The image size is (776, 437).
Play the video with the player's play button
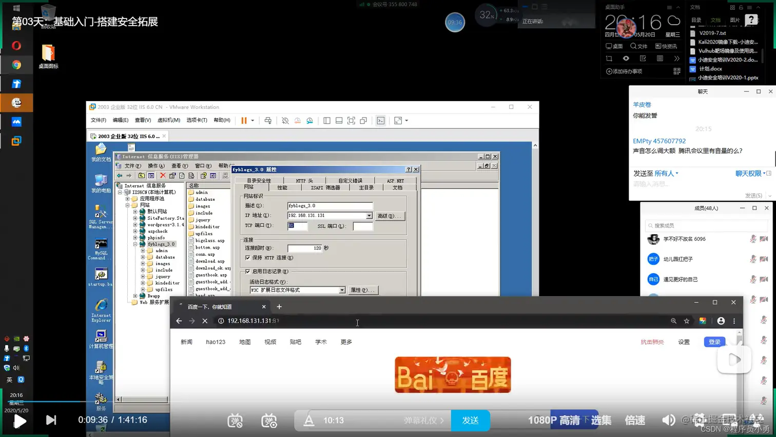pos(20,421)
